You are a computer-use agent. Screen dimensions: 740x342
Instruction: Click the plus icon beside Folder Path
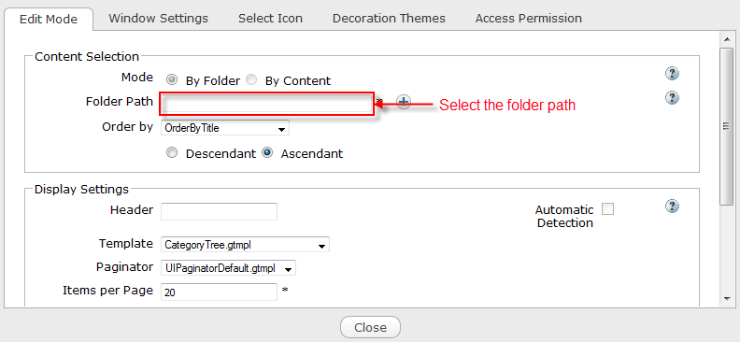pyautogui.click(x=404, y=102)
